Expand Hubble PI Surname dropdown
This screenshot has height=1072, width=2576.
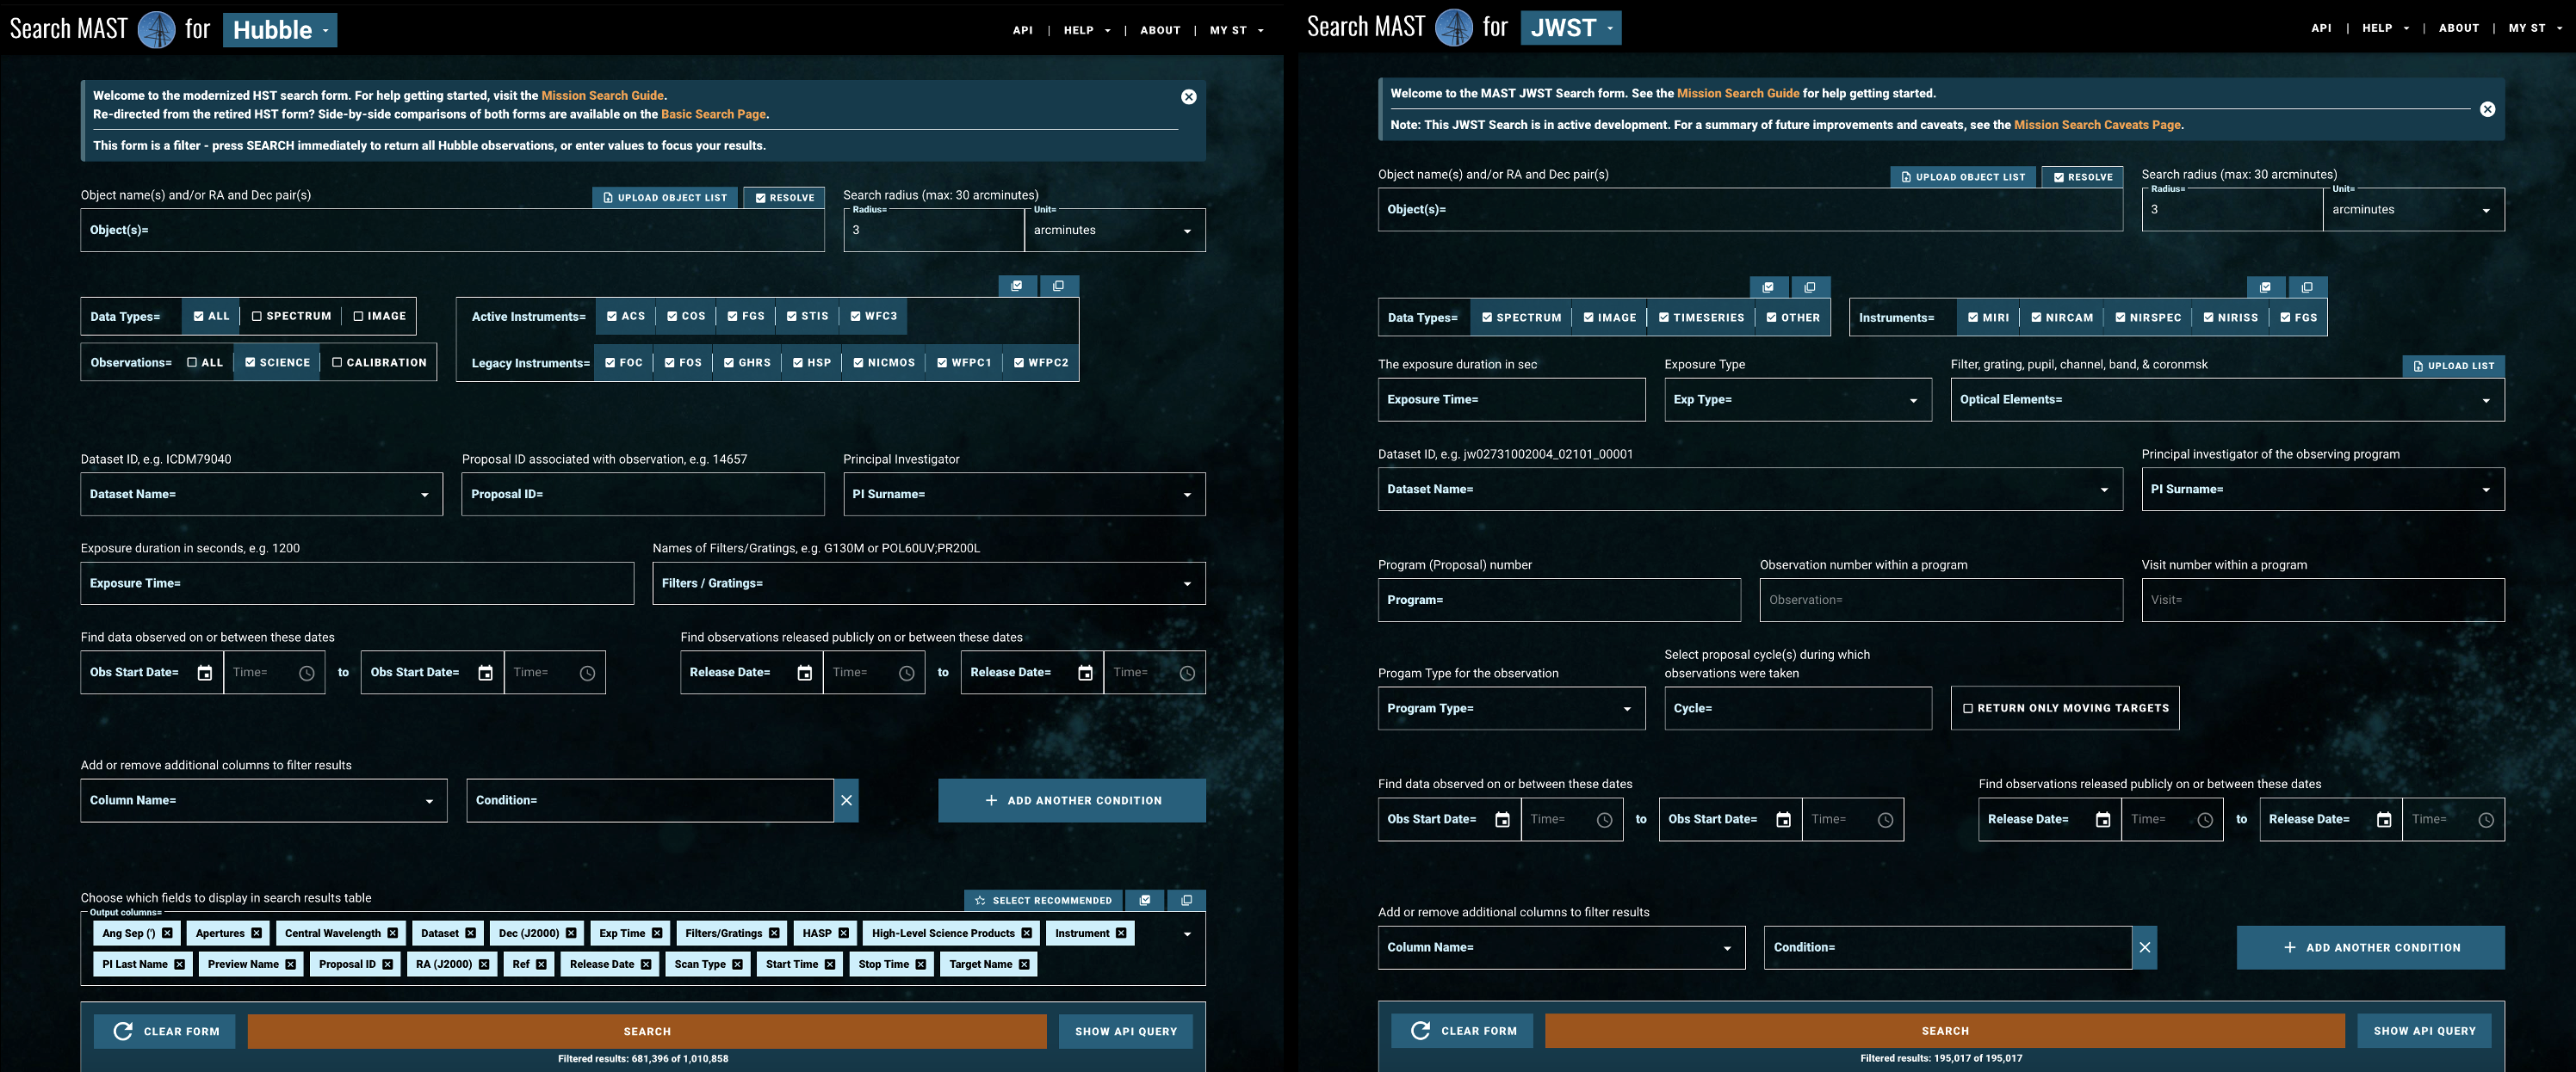tap(1187, 495)
